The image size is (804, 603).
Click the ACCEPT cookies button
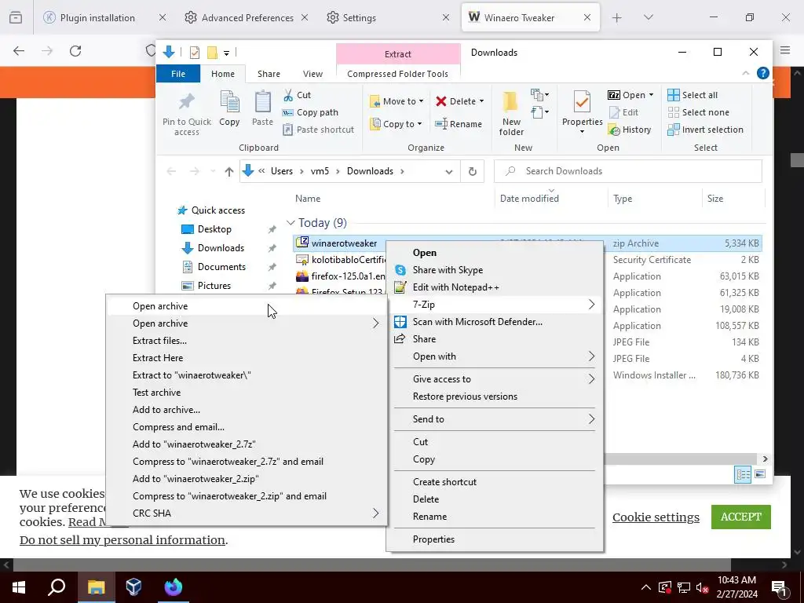[741, 517]
